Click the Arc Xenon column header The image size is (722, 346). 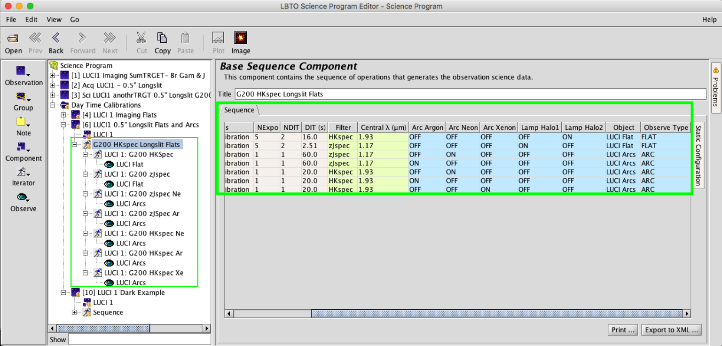(498, 127)
